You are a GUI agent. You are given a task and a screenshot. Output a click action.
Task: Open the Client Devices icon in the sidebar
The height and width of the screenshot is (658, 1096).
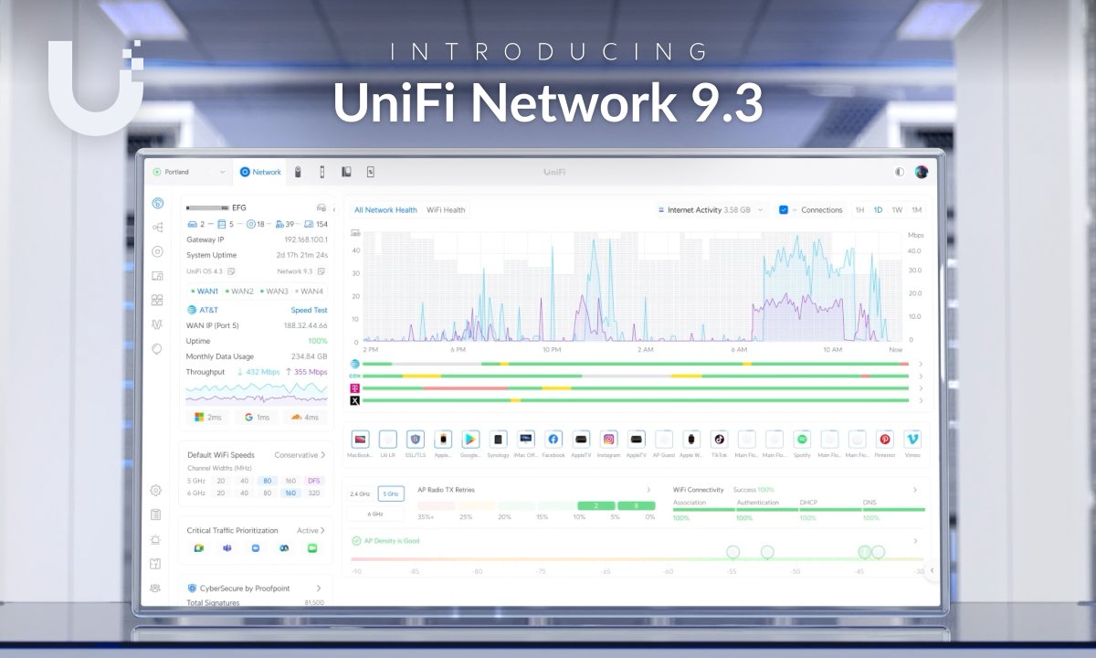157,275
